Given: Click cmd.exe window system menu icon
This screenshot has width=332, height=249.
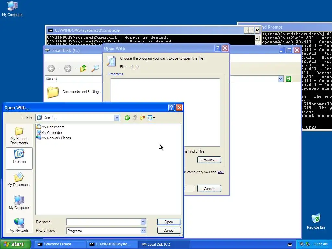Looking at the screenshot, I should coord(50,30).
